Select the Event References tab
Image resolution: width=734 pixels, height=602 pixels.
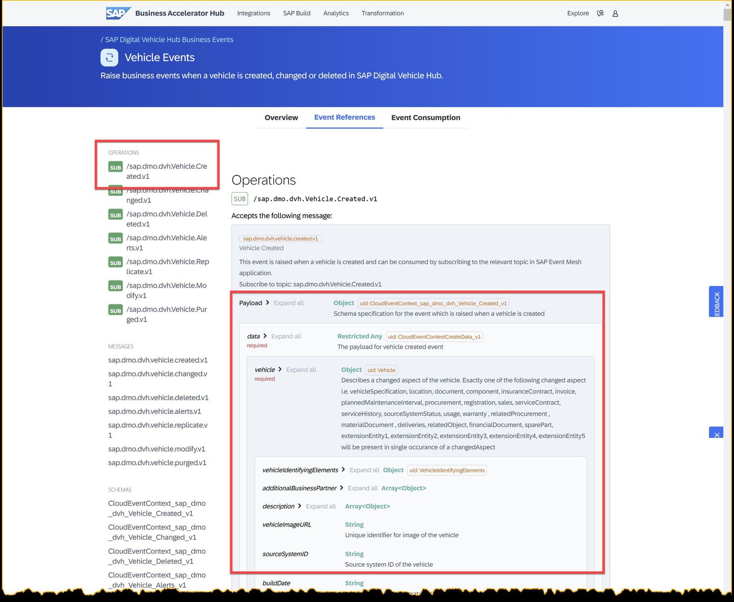coord(345,117)
